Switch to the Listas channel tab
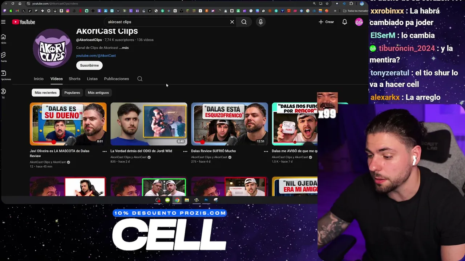 92,79
